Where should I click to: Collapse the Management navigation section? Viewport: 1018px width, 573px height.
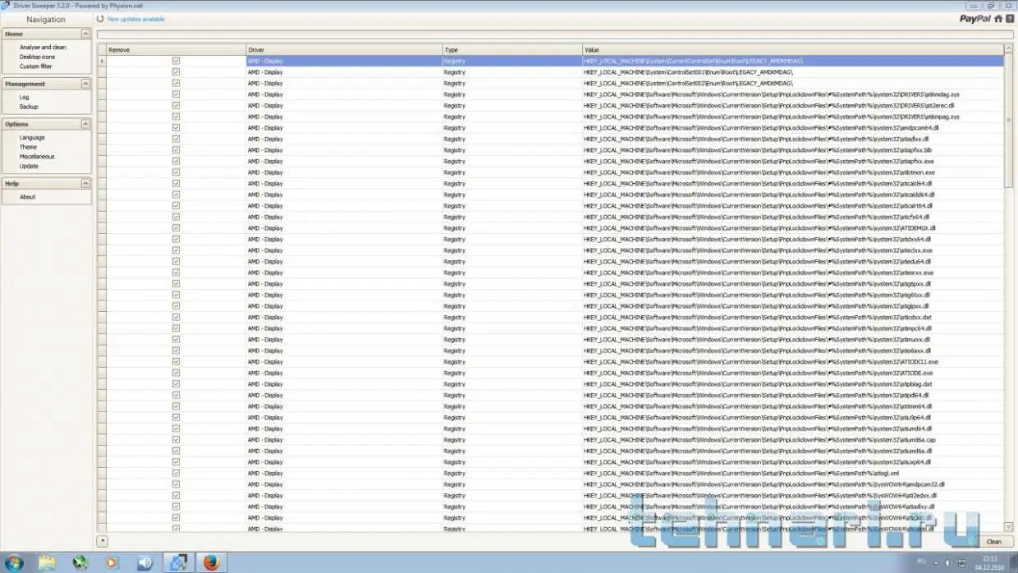pyautogui.click(x=85, y=84)
